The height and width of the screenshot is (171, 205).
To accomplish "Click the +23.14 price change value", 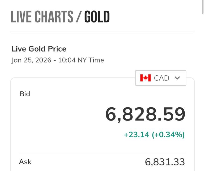I will click(x=136, y=135).
